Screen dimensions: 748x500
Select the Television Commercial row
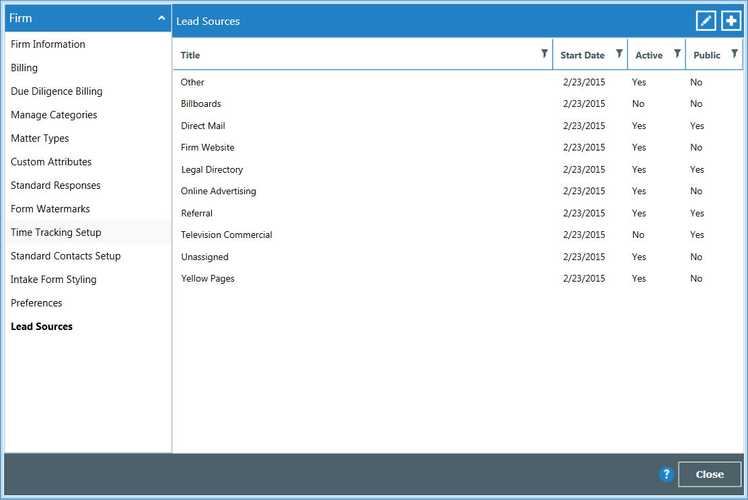tap(227, 235)
